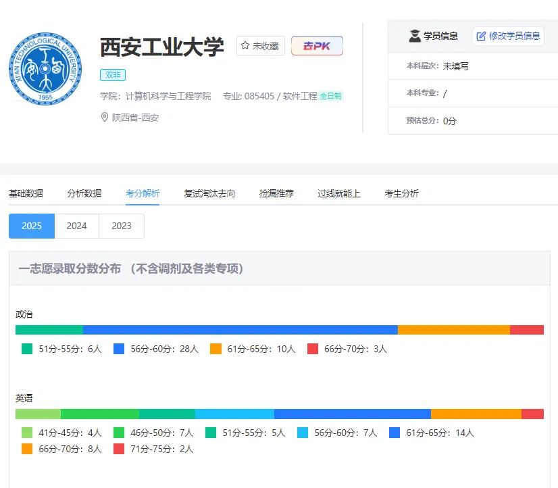
Task: Click the red segment of 政治 bar
Action: click(x=527, y=330)
